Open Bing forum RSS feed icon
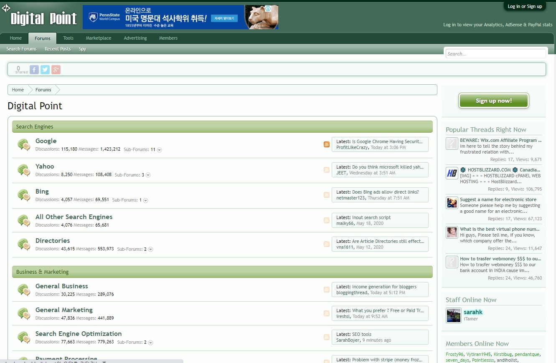Viewport: 556px width, 363px height. pyautogui.click(x=327, y=195)
